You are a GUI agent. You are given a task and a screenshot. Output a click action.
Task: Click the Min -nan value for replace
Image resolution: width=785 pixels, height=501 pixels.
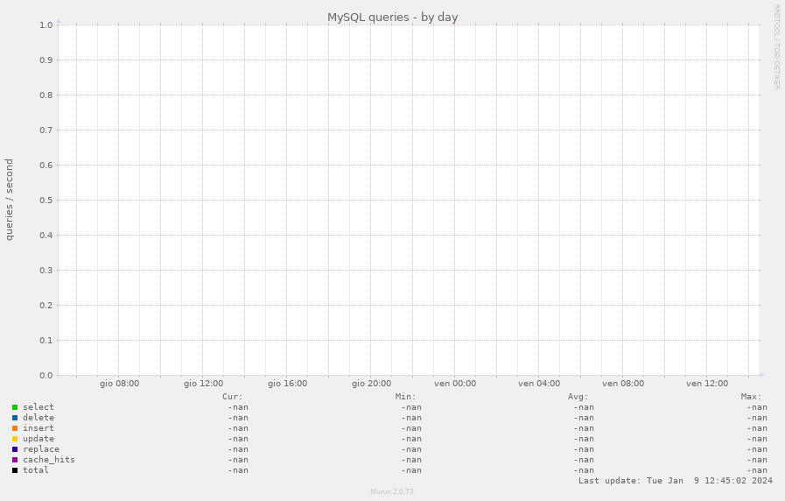411,449
